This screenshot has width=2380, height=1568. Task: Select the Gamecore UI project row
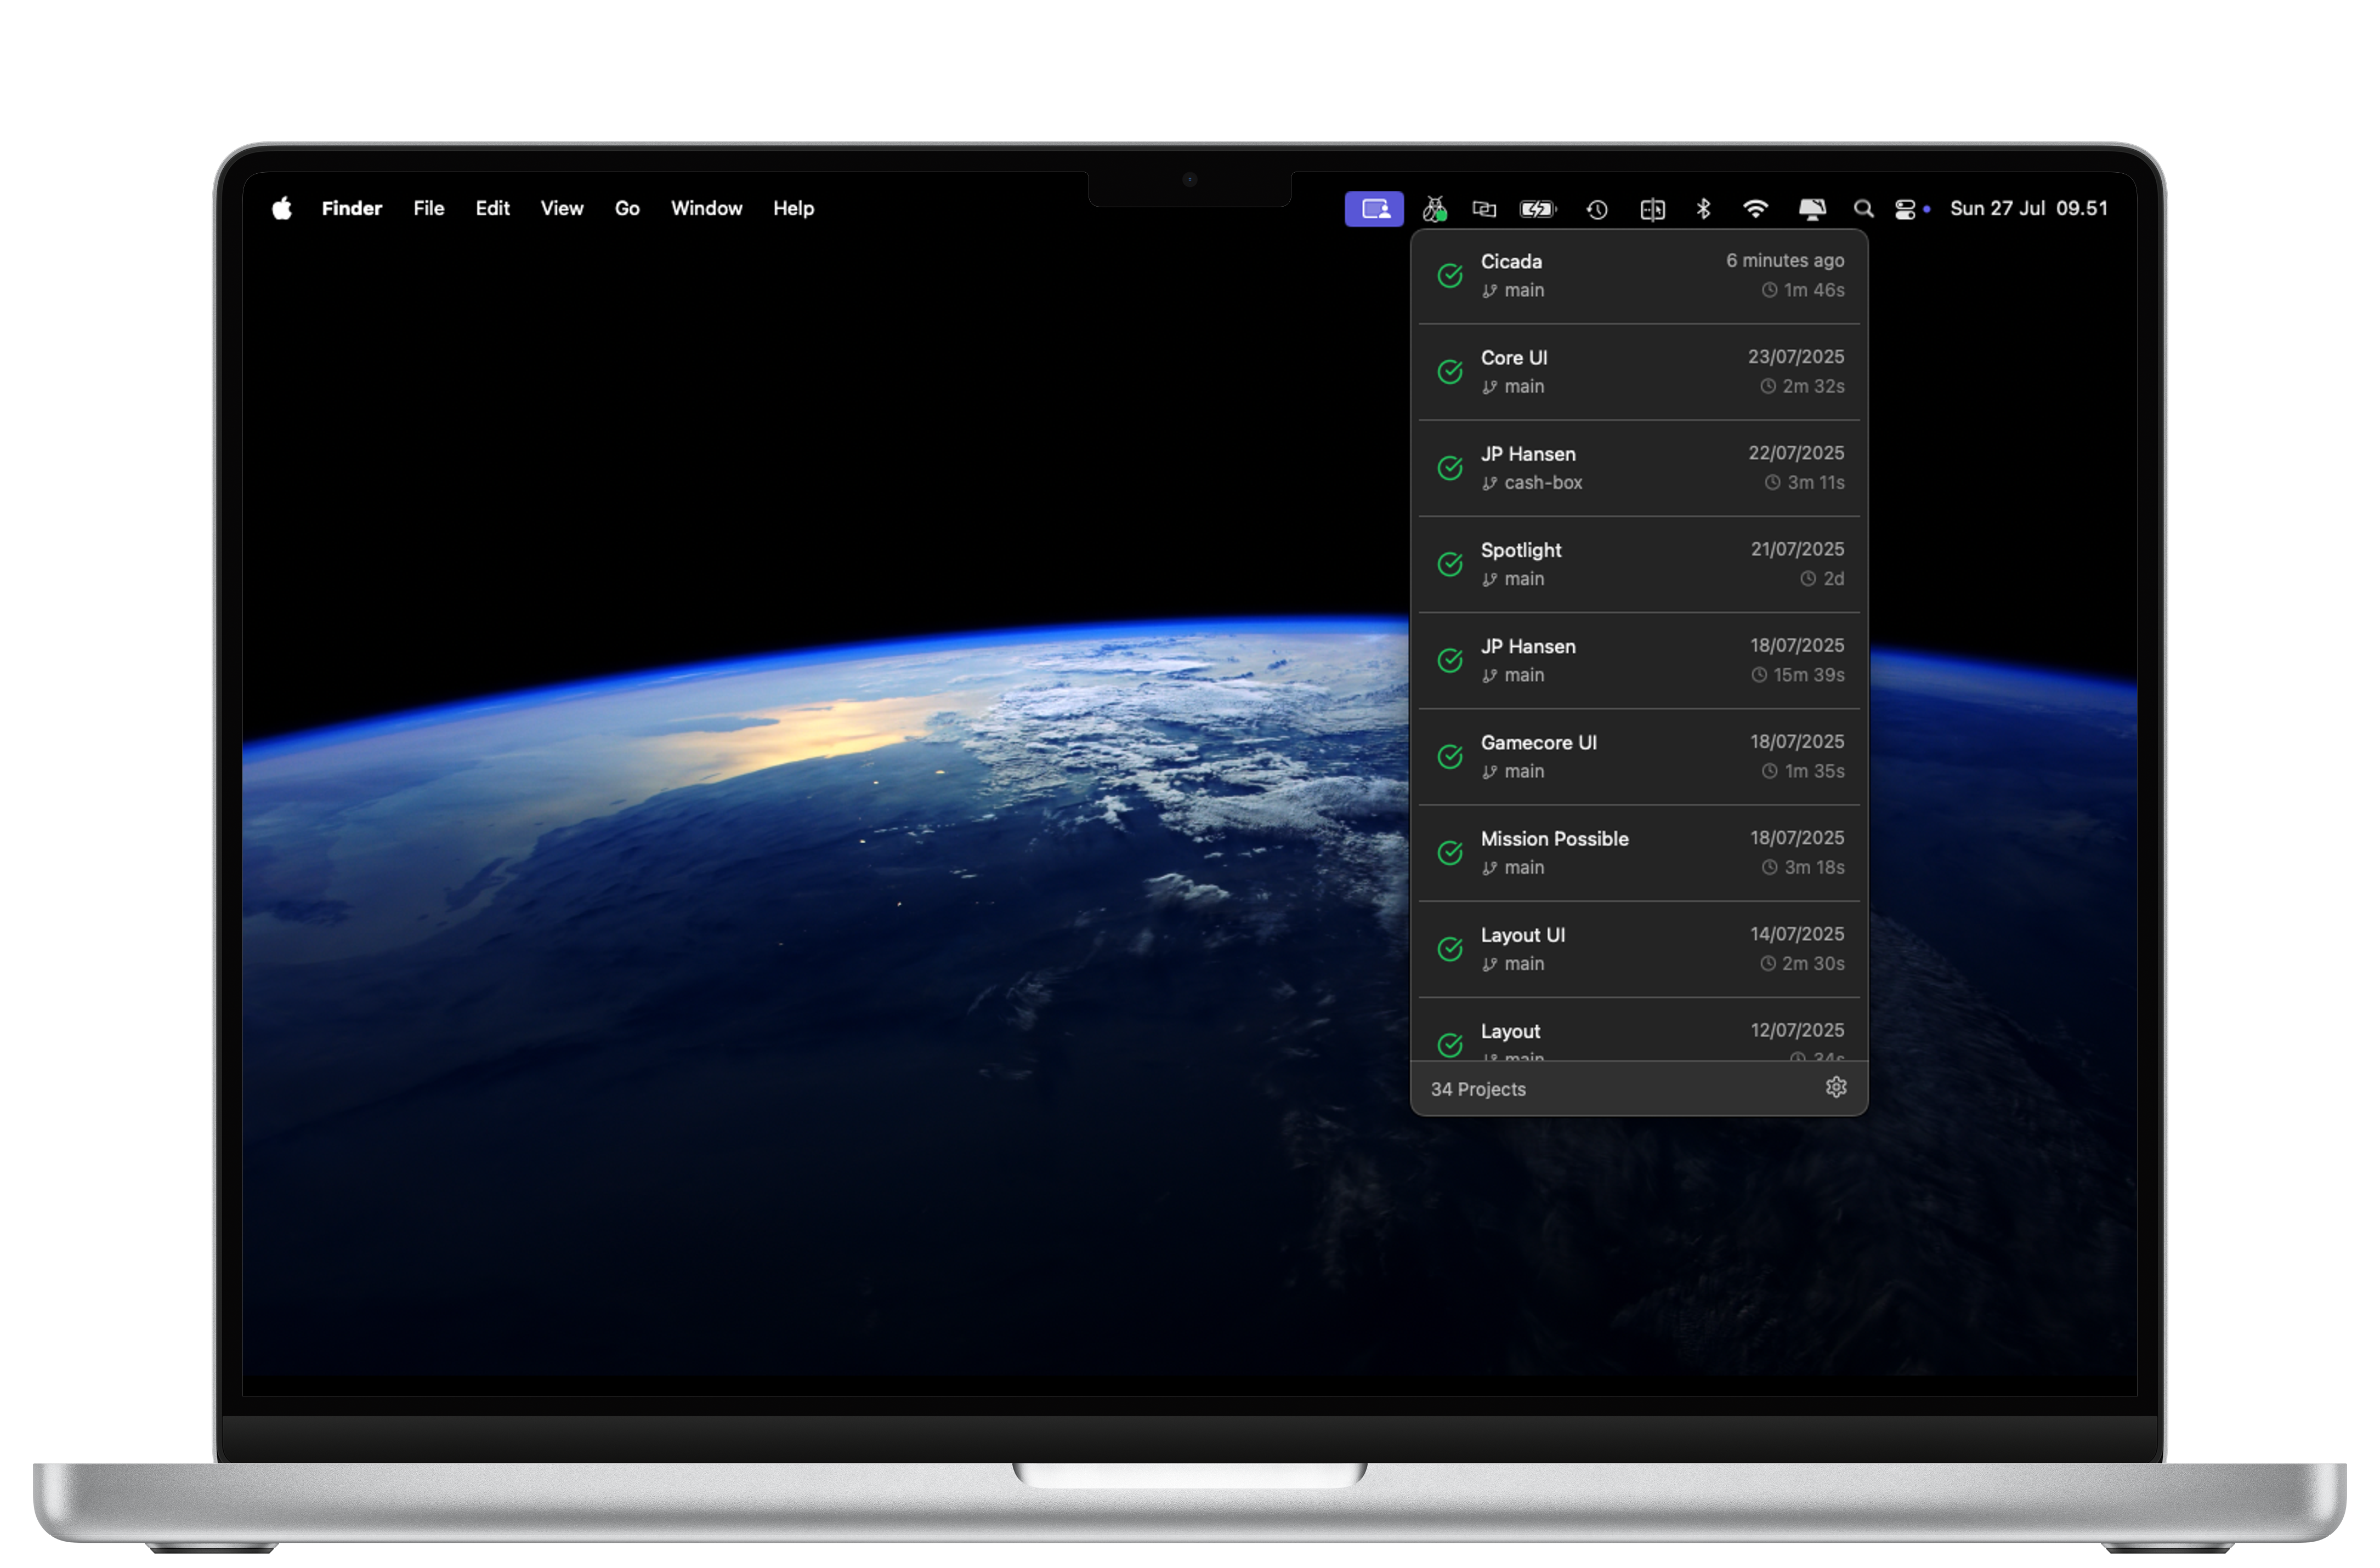[1640, 757]
